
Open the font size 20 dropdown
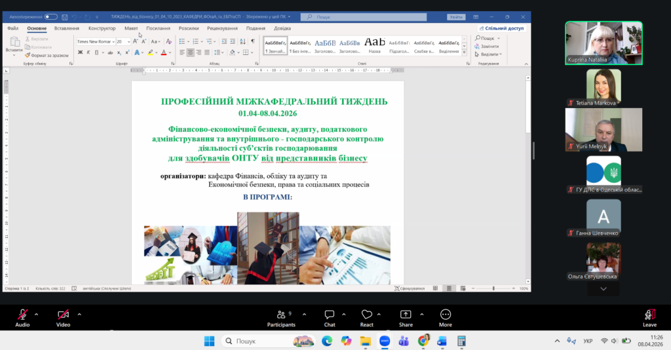point(129,41)
